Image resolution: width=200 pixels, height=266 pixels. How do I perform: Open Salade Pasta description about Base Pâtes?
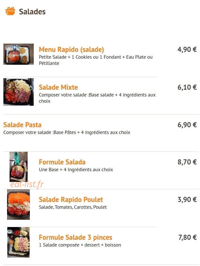[x=67, y=132]
